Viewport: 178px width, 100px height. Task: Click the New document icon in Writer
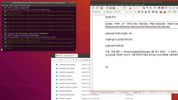pos(93,8)
